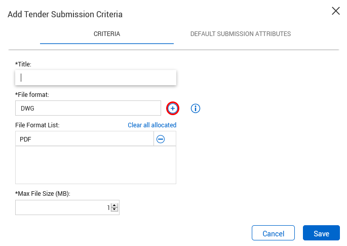The height and width of the screenshot is (246, 347).
Task: Click the Clear all allocated link
Action: point(152,125)
